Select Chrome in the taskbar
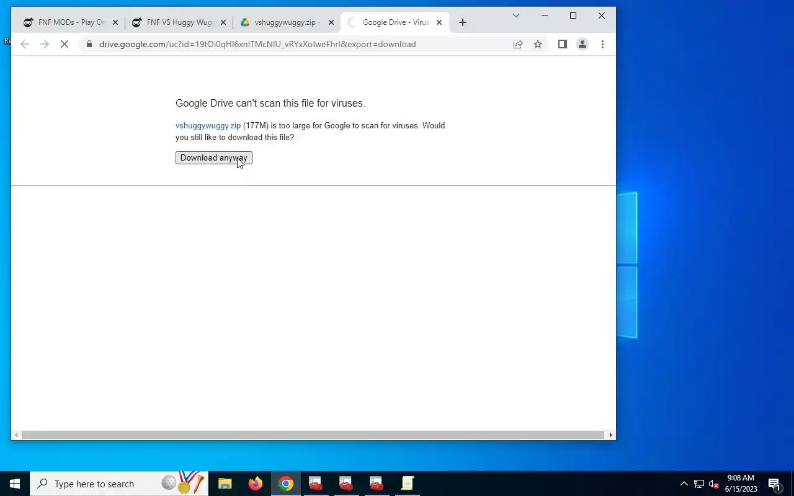The width and height of the screenshot is (794, 496). (285, 484)
